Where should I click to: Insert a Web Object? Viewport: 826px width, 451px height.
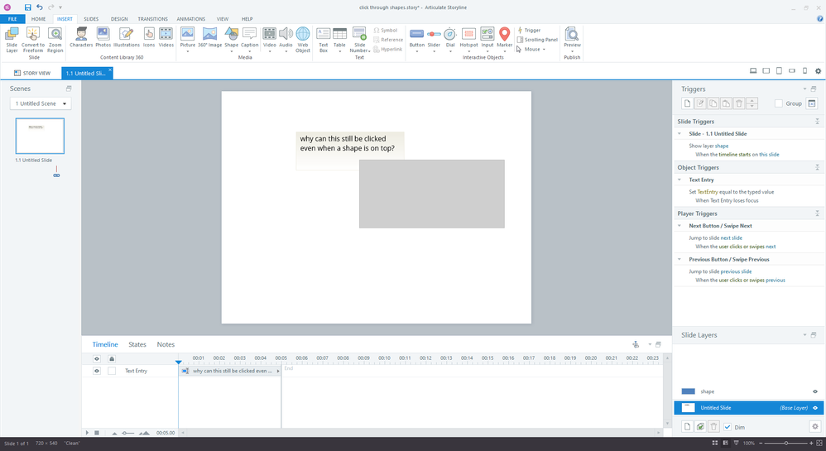coord(303,39)
